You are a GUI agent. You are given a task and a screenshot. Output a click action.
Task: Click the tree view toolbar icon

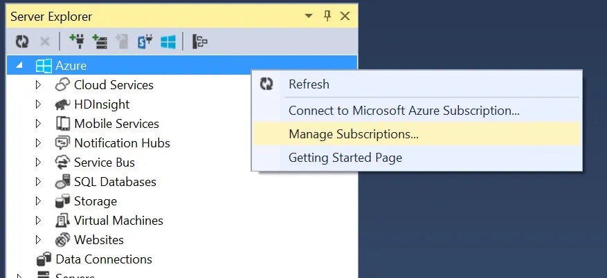tap(200, 41)
